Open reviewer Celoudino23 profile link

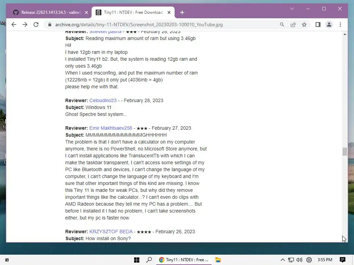tap(103, 100)
